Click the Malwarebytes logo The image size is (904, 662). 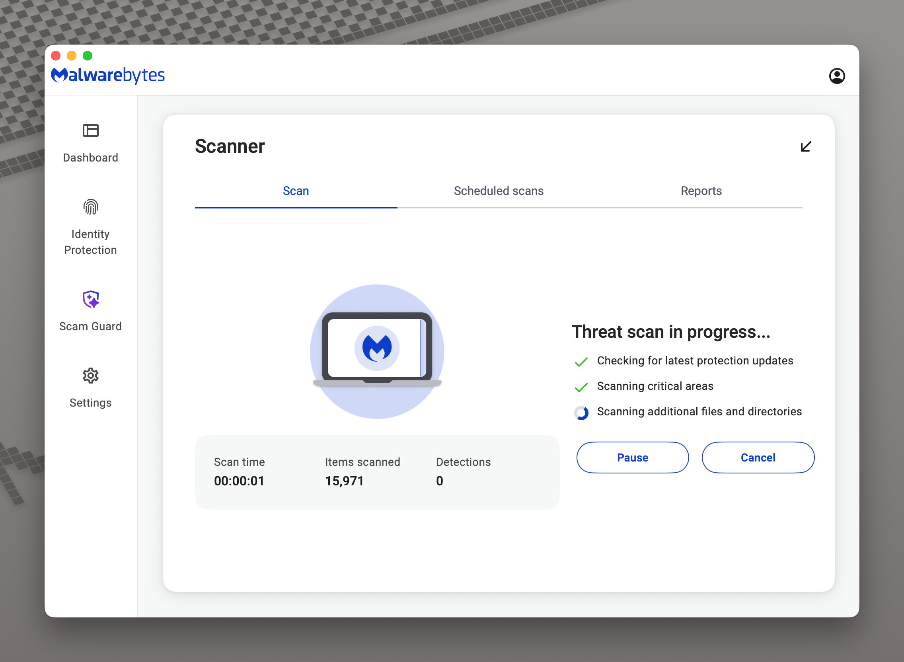[108, 75]
